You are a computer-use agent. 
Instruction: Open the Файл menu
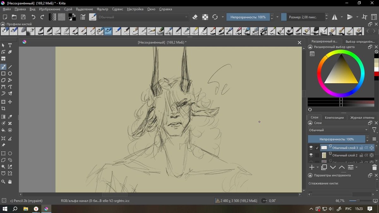[6, 9]
